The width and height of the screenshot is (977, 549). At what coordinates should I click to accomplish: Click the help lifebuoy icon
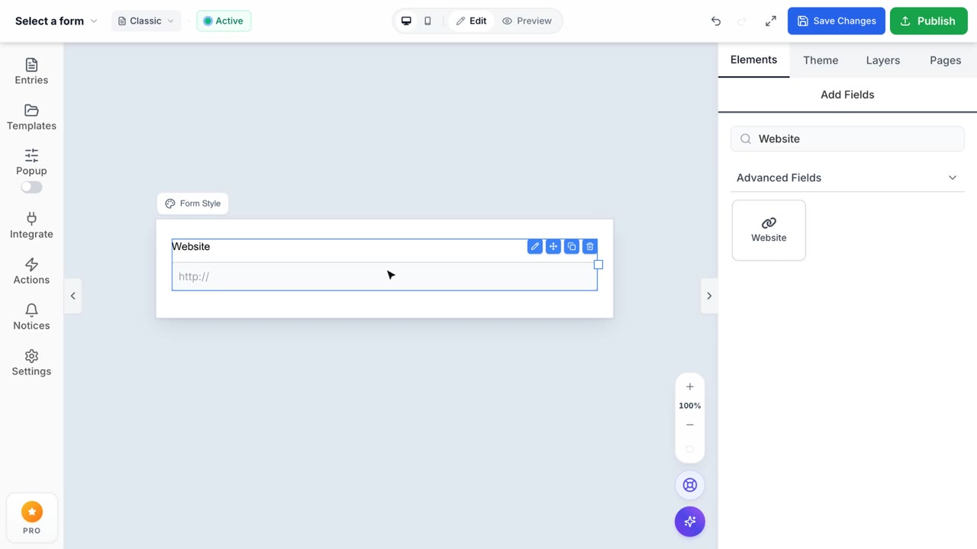pos(690,485)
